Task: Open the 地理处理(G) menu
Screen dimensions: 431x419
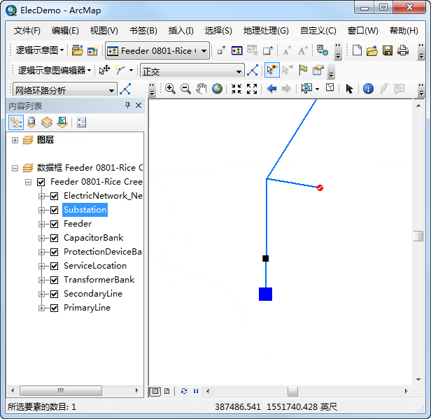Action: pos(266,31)
